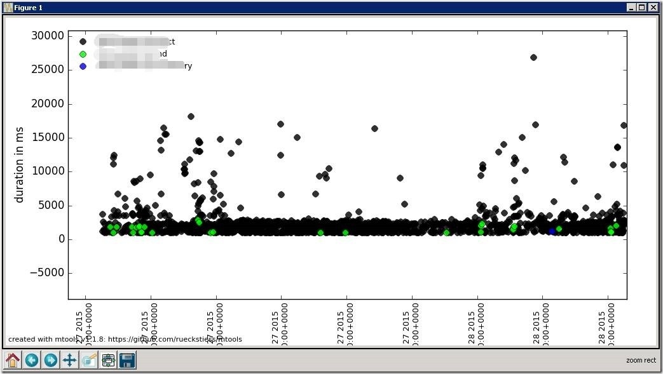663x374 pixels.
Task: Click the outlier point near 27000 ms
Action: (533, 58)
